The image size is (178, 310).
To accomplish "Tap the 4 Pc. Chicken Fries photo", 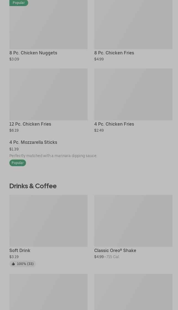I will pos(133,94).
